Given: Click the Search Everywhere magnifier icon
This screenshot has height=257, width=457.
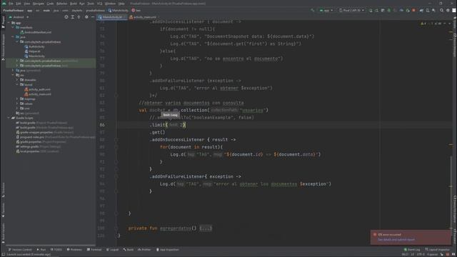Looking at the screenshot, I should (x=441, y=10).
